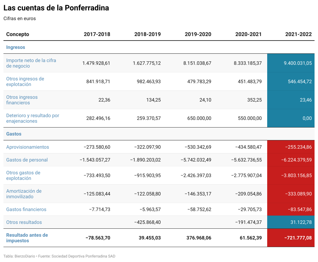
Task: Select the value 479.783,29
Action: (x=199, y=81)
